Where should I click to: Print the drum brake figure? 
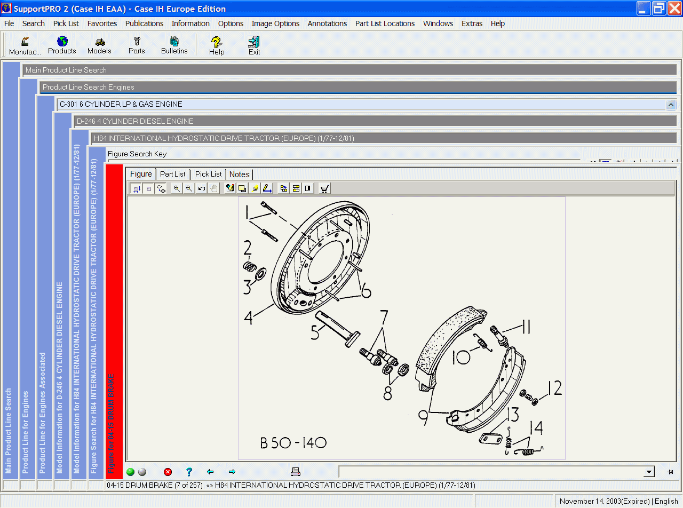296,471
